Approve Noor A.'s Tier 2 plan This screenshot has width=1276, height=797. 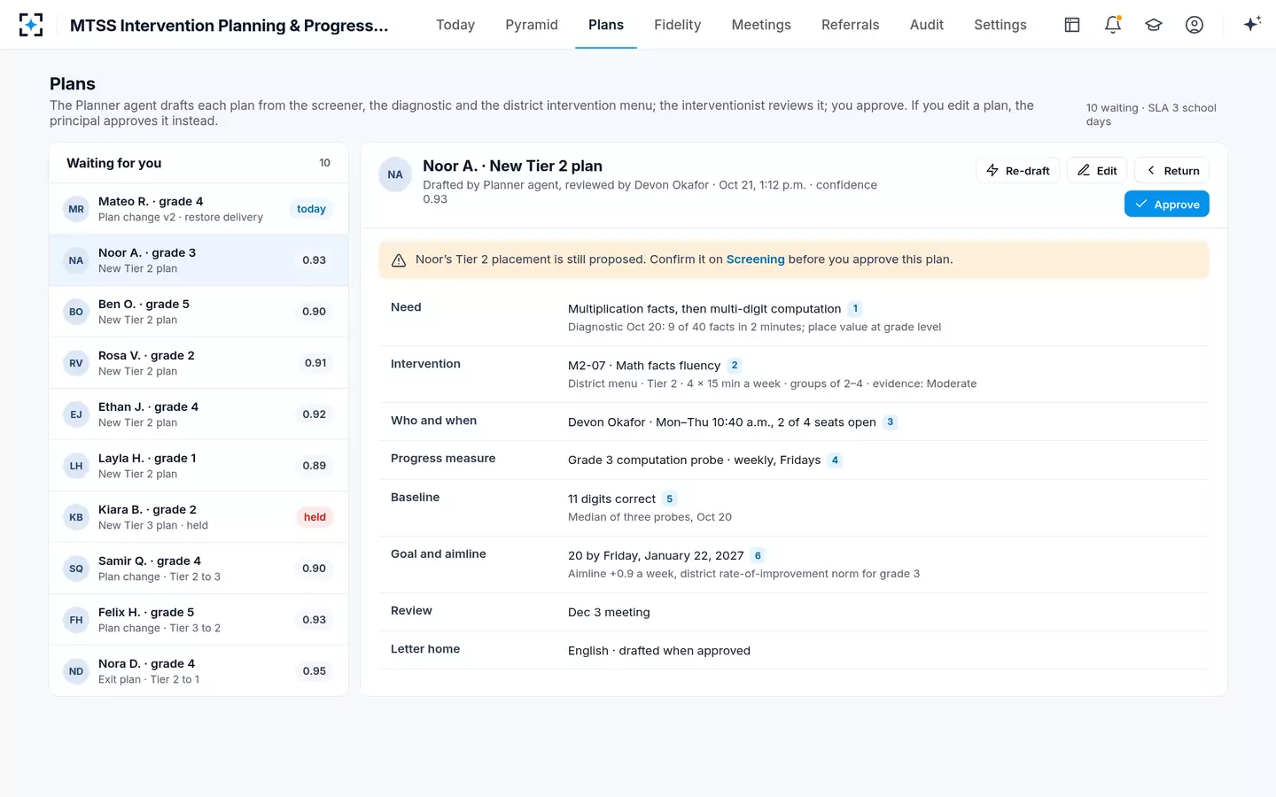(x=1167, y=205)
